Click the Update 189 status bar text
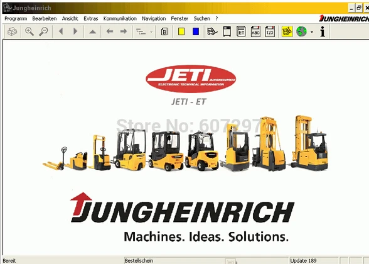Viewport: 369px width, 264px height. (303, 261)
